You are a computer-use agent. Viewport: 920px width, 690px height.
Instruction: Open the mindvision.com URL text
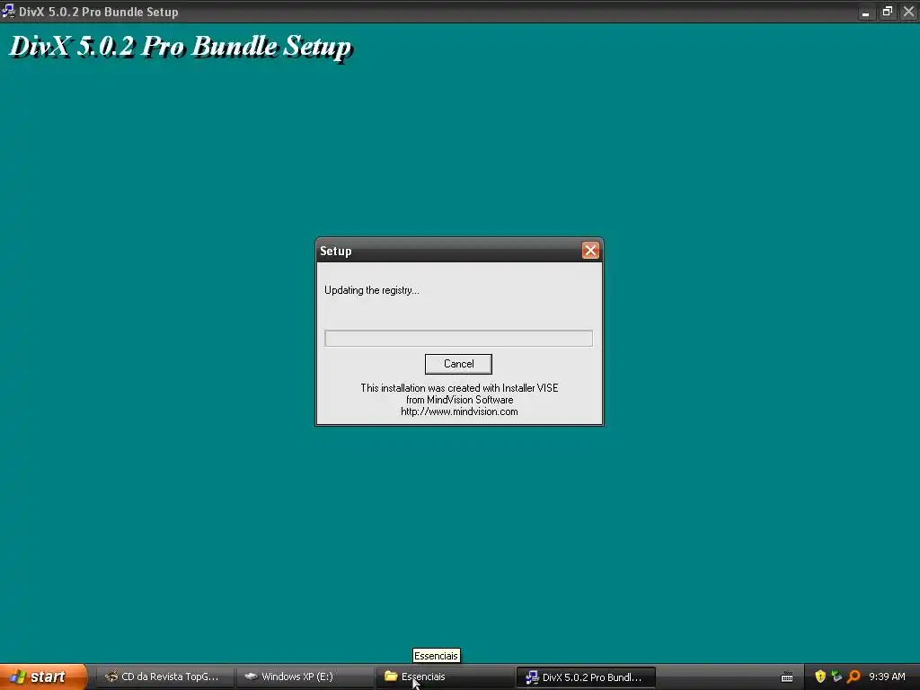point(459,411)
